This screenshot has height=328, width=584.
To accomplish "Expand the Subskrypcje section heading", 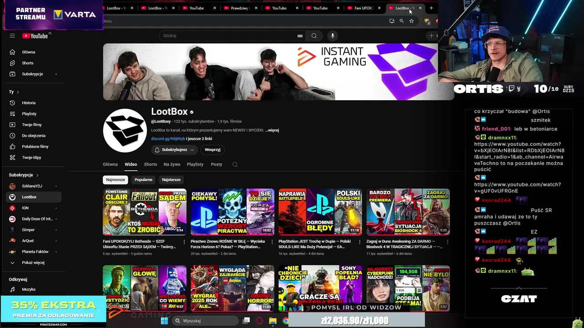I will [x=24, y=175].
